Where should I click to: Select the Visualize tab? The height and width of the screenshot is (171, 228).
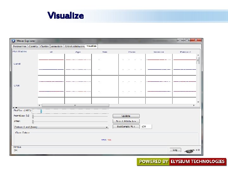[x=91, y=46]
